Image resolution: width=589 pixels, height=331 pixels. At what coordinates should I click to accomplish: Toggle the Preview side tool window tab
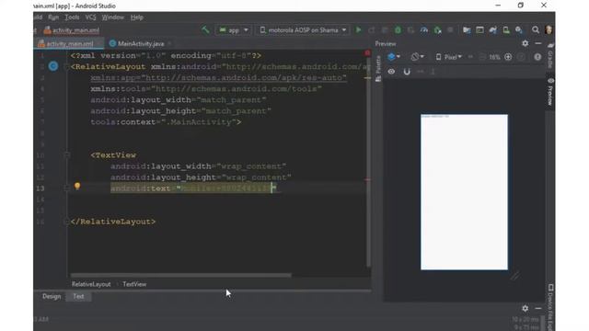pos(550,92)
